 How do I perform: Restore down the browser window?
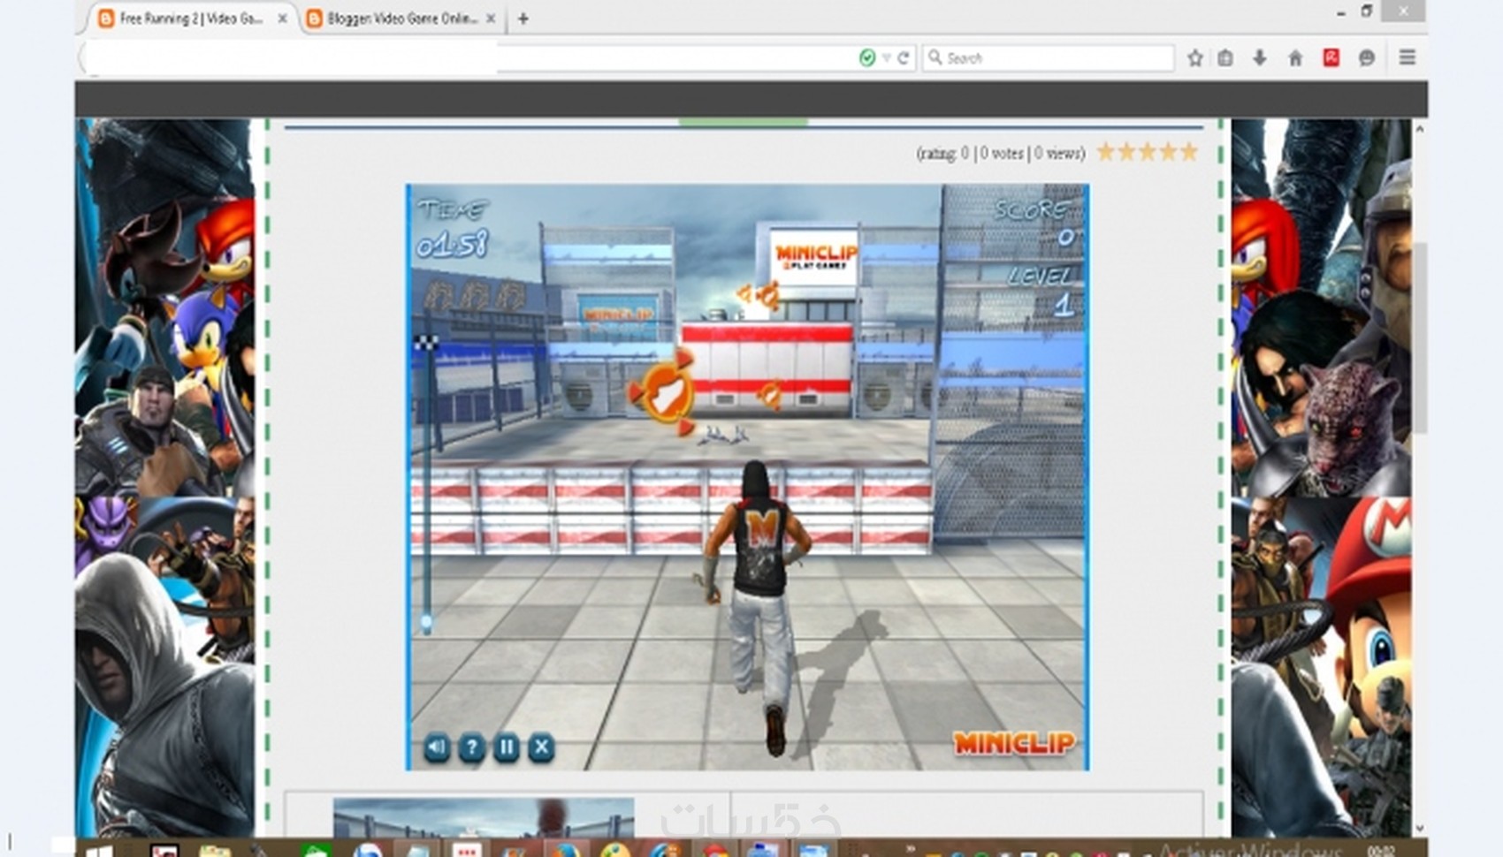click(x=1367, y=11)
